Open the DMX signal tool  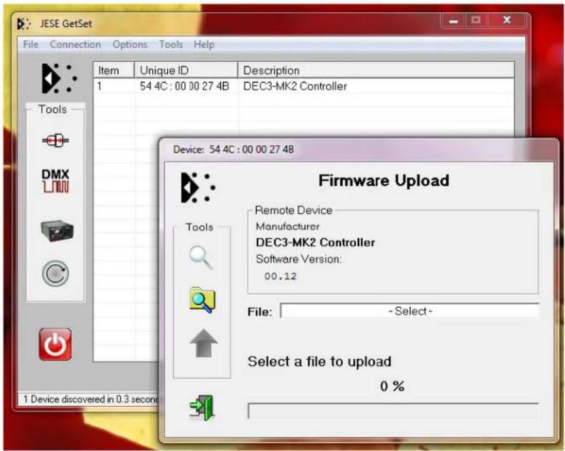(55, 181)
